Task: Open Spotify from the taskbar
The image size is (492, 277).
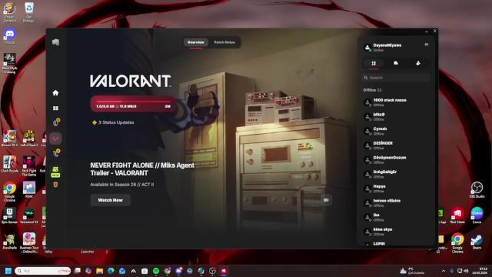Action: [156, 271]
